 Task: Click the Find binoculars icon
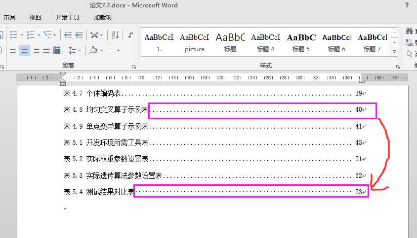[409, 31]
